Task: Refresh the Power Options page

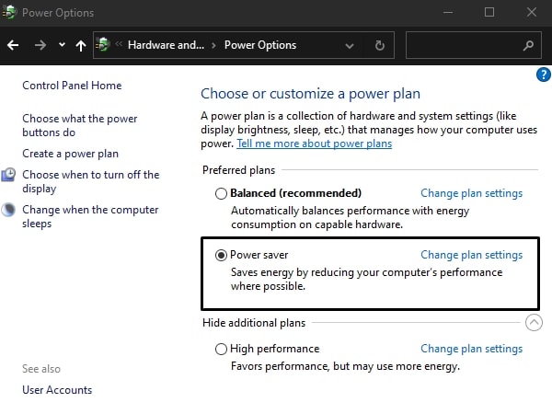Action: [379, 45]
